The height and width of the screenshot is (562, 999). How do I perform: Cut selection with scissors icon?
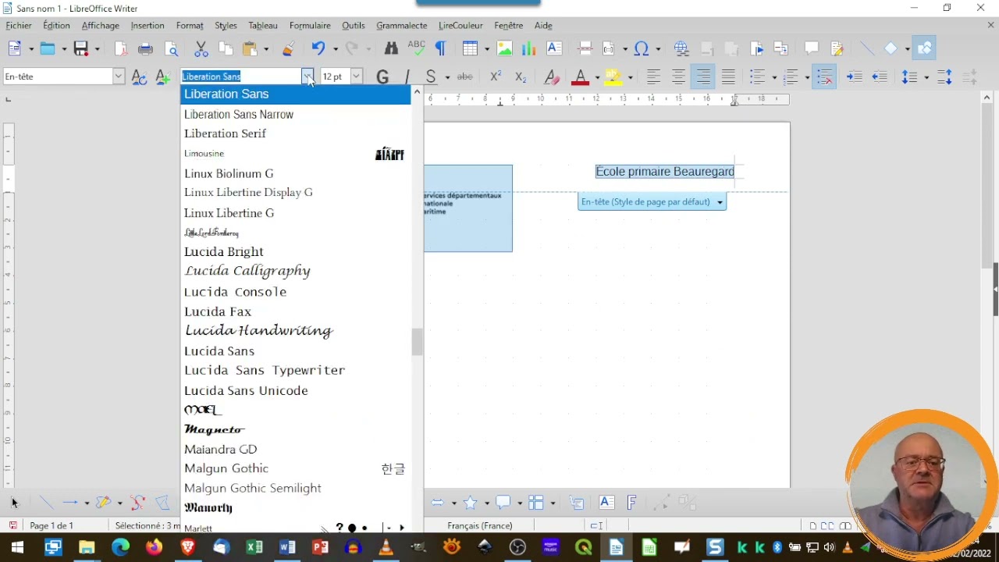point(201,48)
